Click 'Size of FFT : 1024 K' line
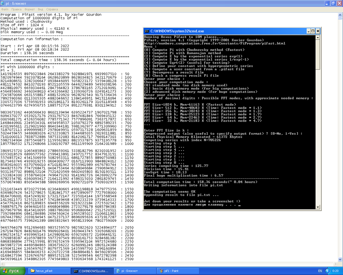 click(22, 25)
